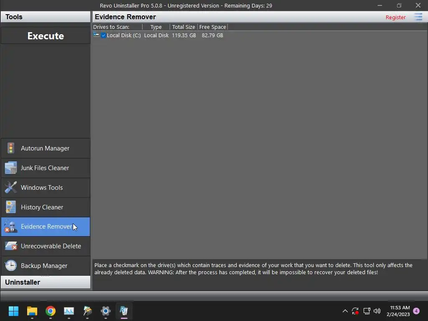The height and width of the screenshot is (321, 428).
Task: Choose the Unrecoverable Delete label
Action: 51,246
